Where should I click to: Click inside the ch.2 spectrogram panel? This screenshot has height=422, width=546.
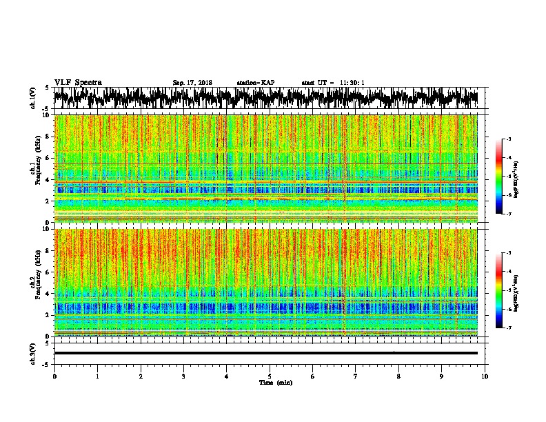[265, 283]
